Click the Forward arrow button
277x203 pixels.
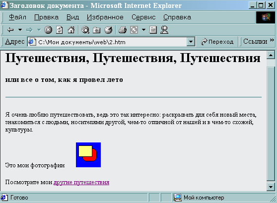click(x=29, y=30)
